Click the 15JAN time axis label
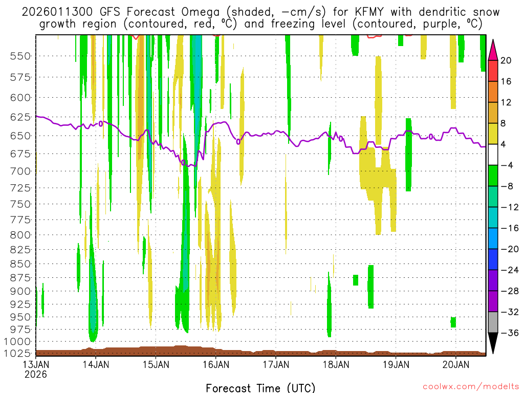The image size is (524, 393). click(156, 364)
